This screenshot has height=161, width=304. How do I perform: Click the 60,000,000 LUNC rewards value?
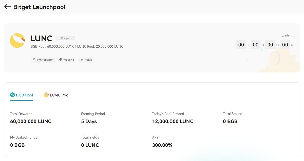(31, 121)
